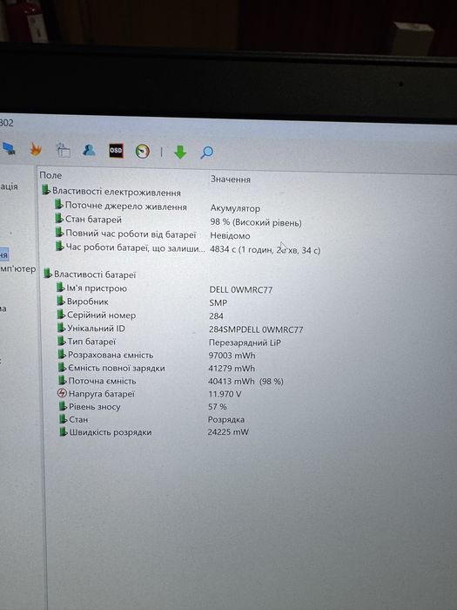Select the Розрахована ємність row
This screenshot has height=610, width=457.
105,355
